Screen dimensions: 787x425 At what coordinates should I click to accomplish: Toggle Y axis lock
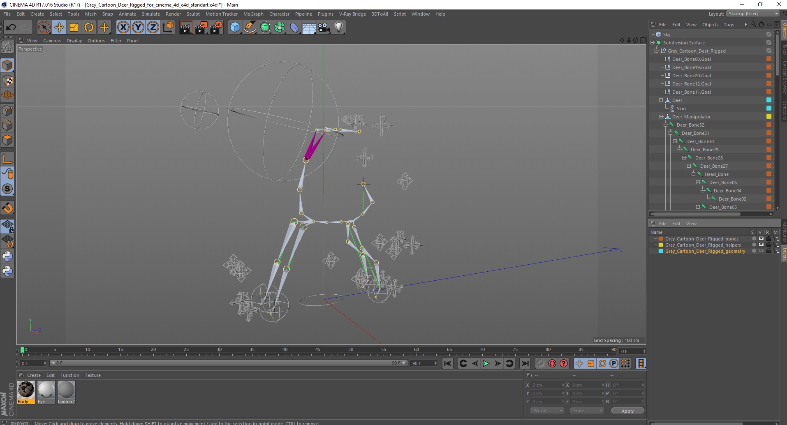[138, 28]
